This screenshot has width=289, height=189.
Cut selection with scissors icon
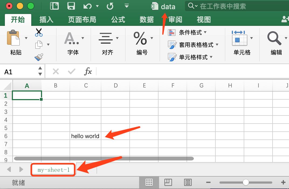point(39,32)
